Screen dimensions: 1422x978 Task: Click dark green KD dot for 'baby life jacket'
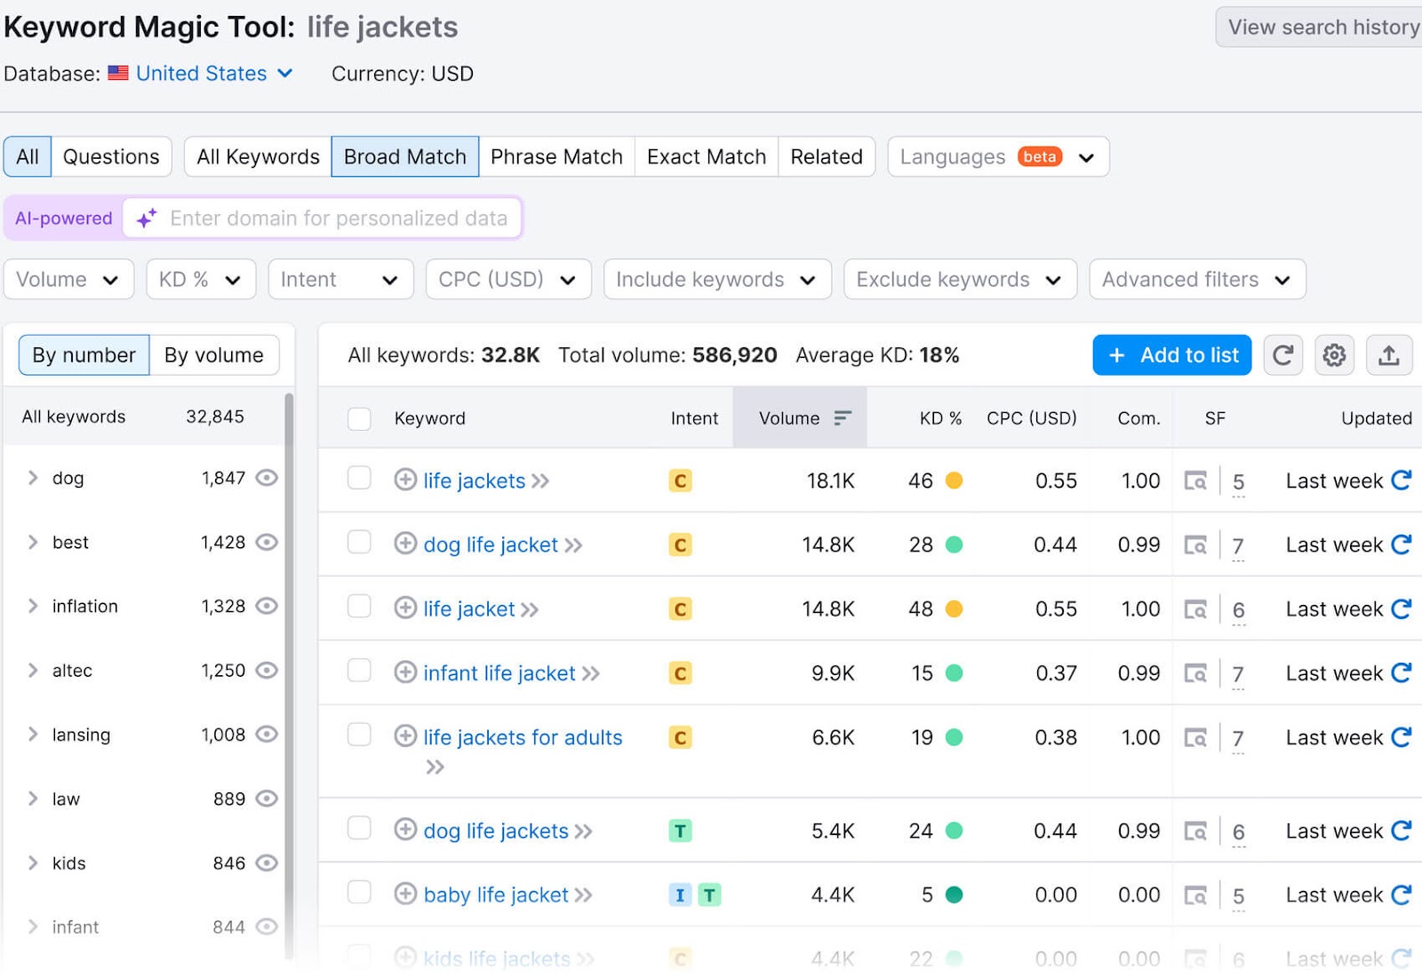pos(954,895)
